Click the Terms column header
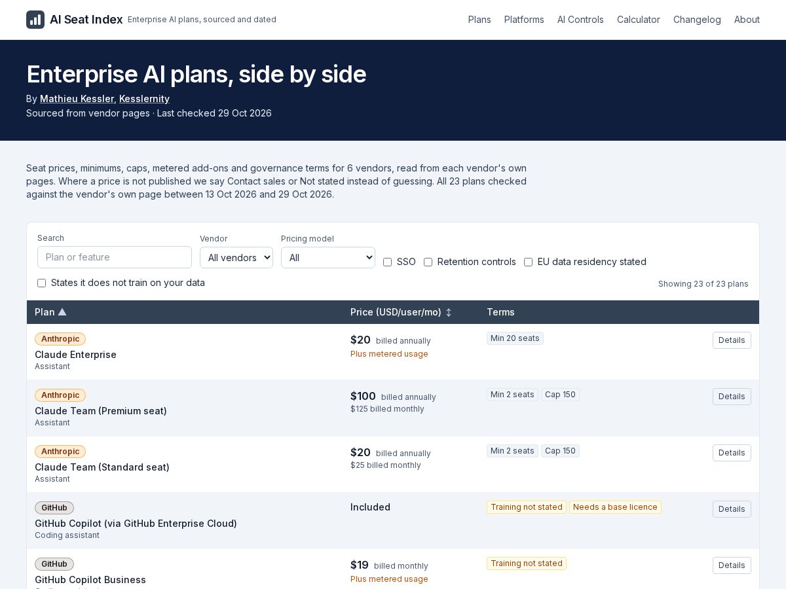The width and height of the screenshot is (786, 589). 500,312
